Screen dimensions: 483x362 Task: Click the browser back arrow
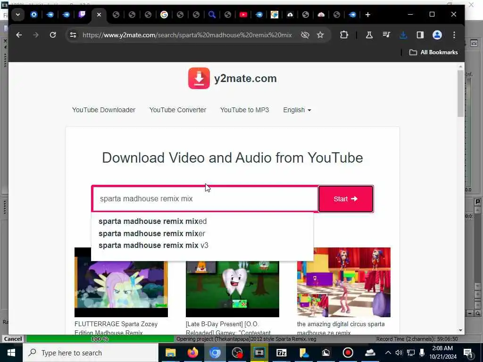coord(19,35)
